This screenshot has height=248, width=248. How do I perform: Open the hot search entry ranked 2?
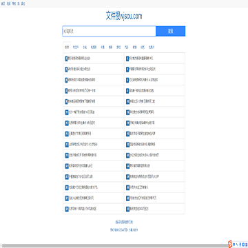141,59
